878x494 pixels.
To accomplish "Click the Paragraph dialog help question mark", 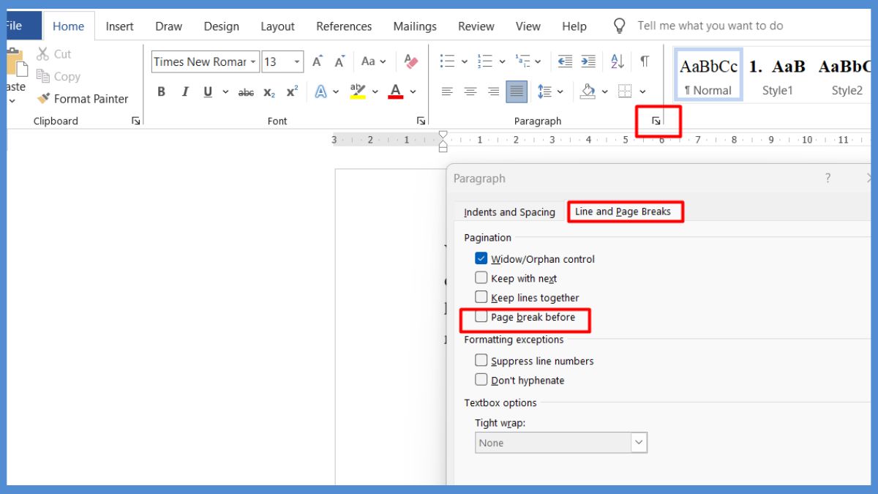I will click(x=828, y=178).
